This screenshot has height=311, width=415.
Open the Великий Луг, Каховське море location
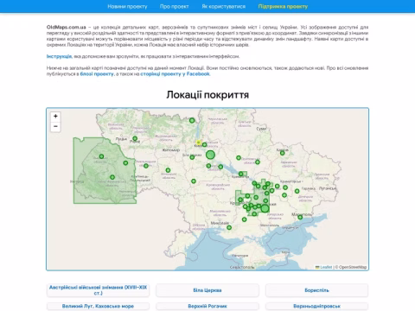pyautogui.click(x=98, y=306)
